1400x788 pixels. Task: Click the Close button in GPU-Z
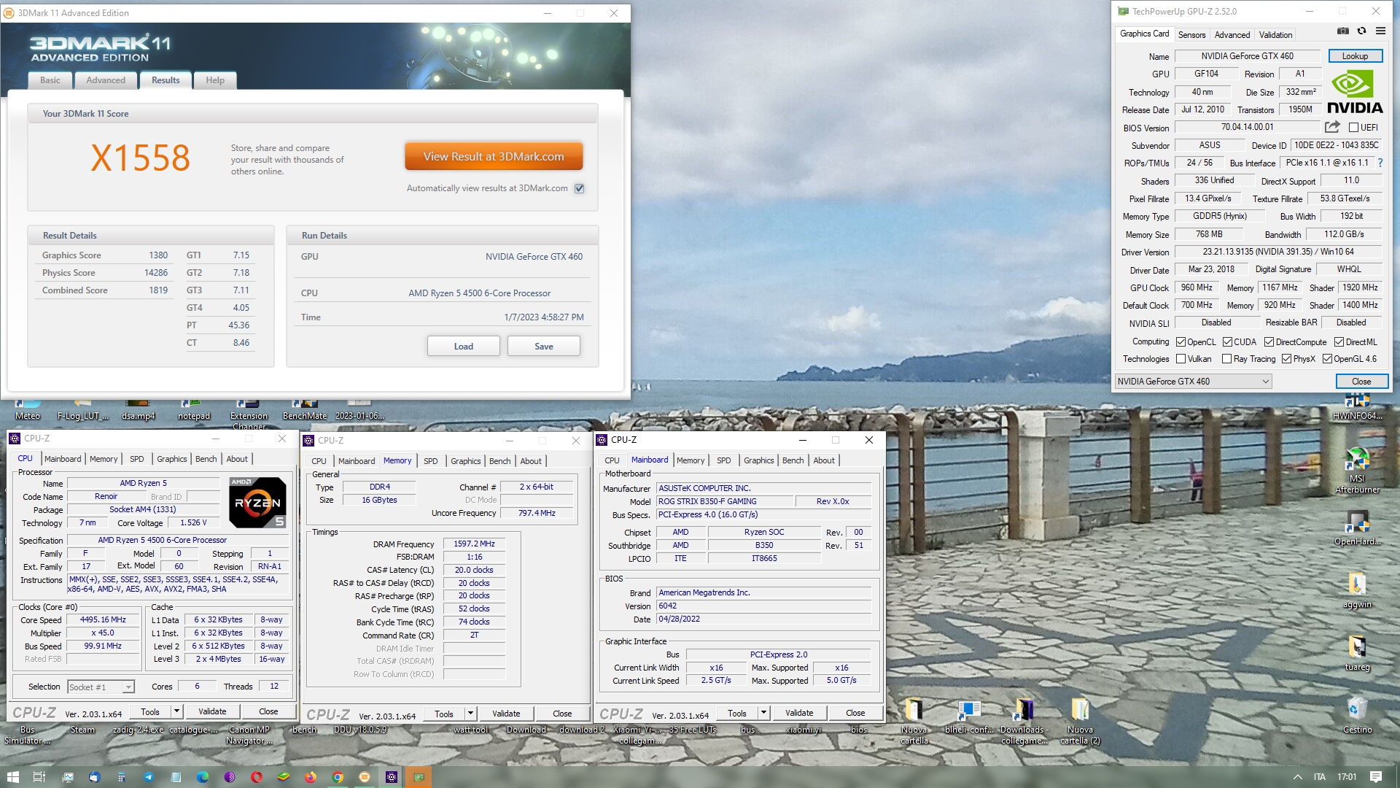pyautogui.click(x=1361, y=382)
